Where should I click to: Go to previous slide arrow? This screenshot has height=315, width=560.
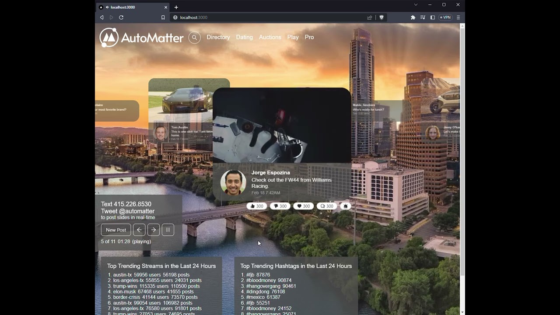pos(139,230)
